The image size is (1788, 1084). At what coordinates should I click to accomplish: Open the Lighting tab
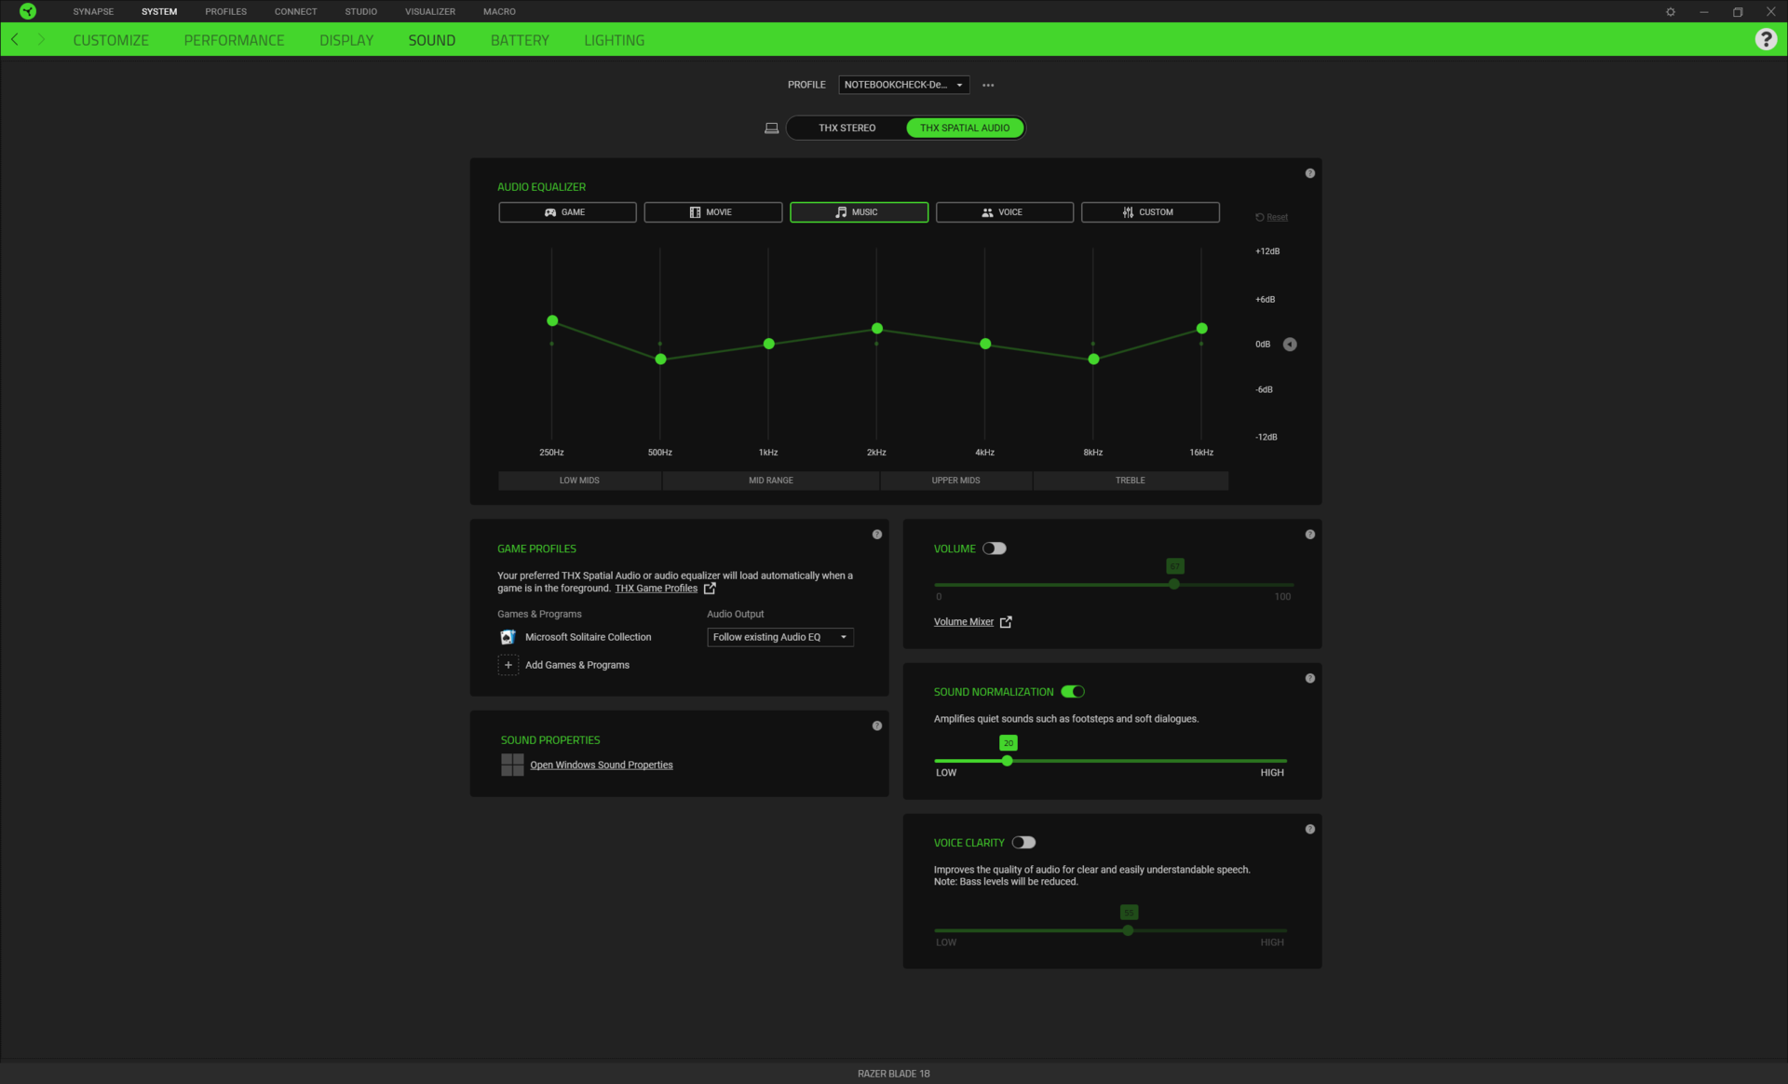(x=614, y=40)
